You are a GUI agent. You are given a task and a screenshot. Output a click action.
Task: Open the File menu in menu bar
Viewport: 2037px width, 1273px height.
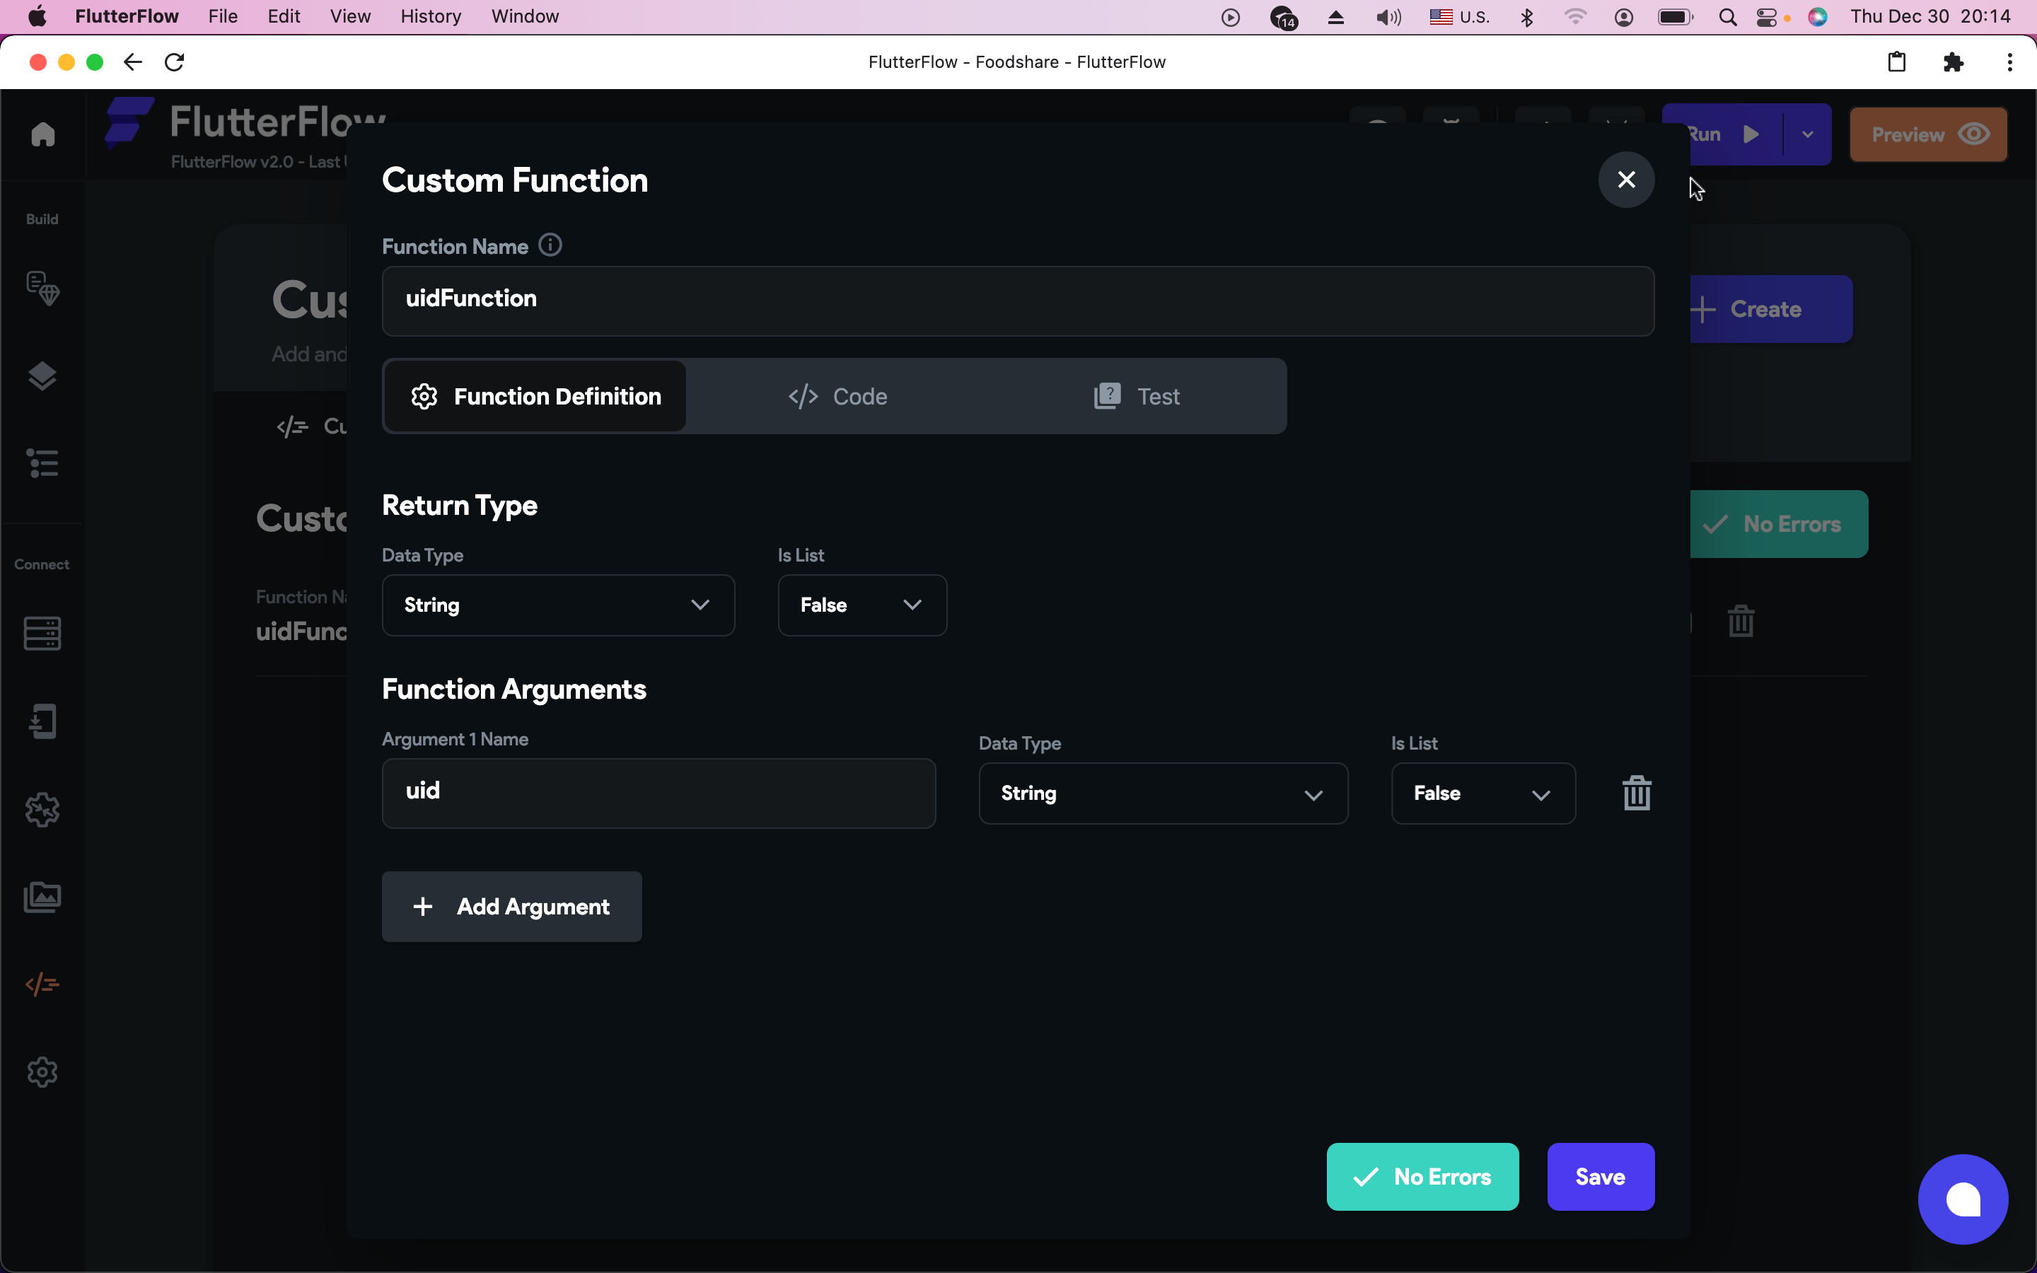(x=223, y=17)
